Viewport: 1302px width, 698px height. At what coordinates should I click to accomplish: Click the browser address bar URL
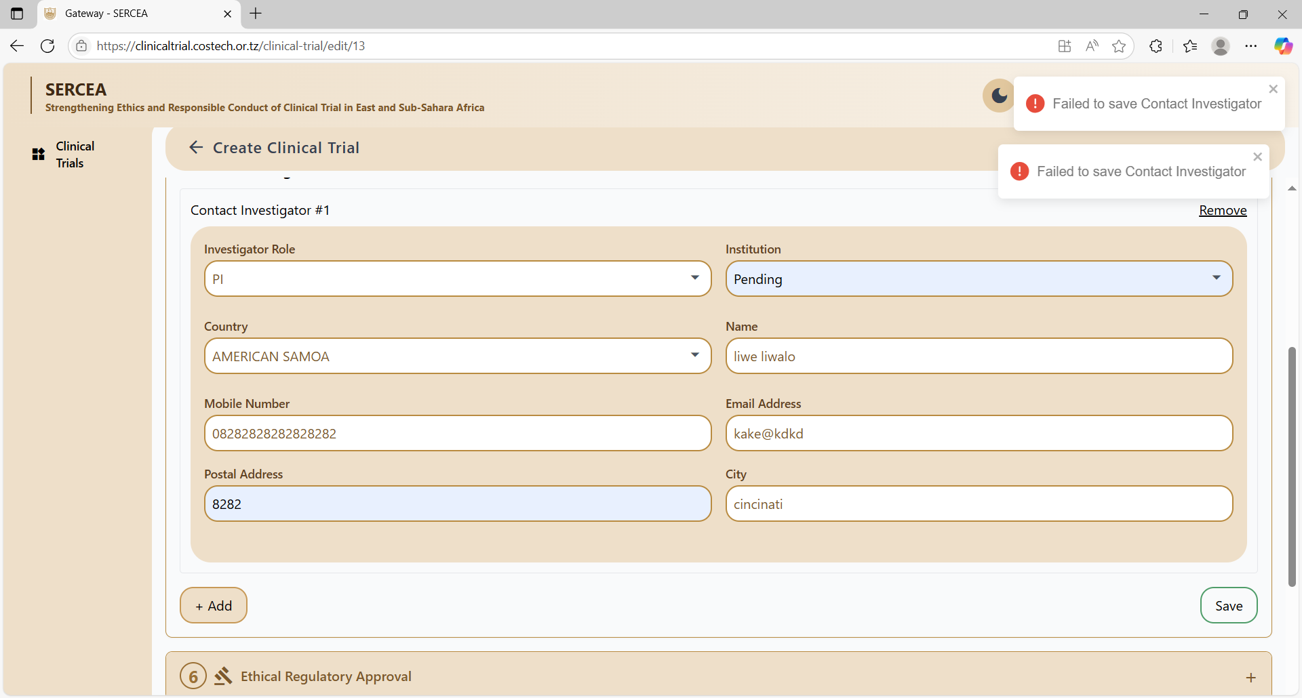click(231, 46)
